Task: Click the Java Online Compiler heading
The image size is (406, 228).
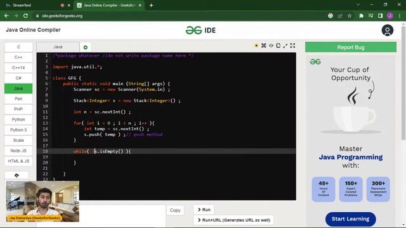Action: [33, 30]
